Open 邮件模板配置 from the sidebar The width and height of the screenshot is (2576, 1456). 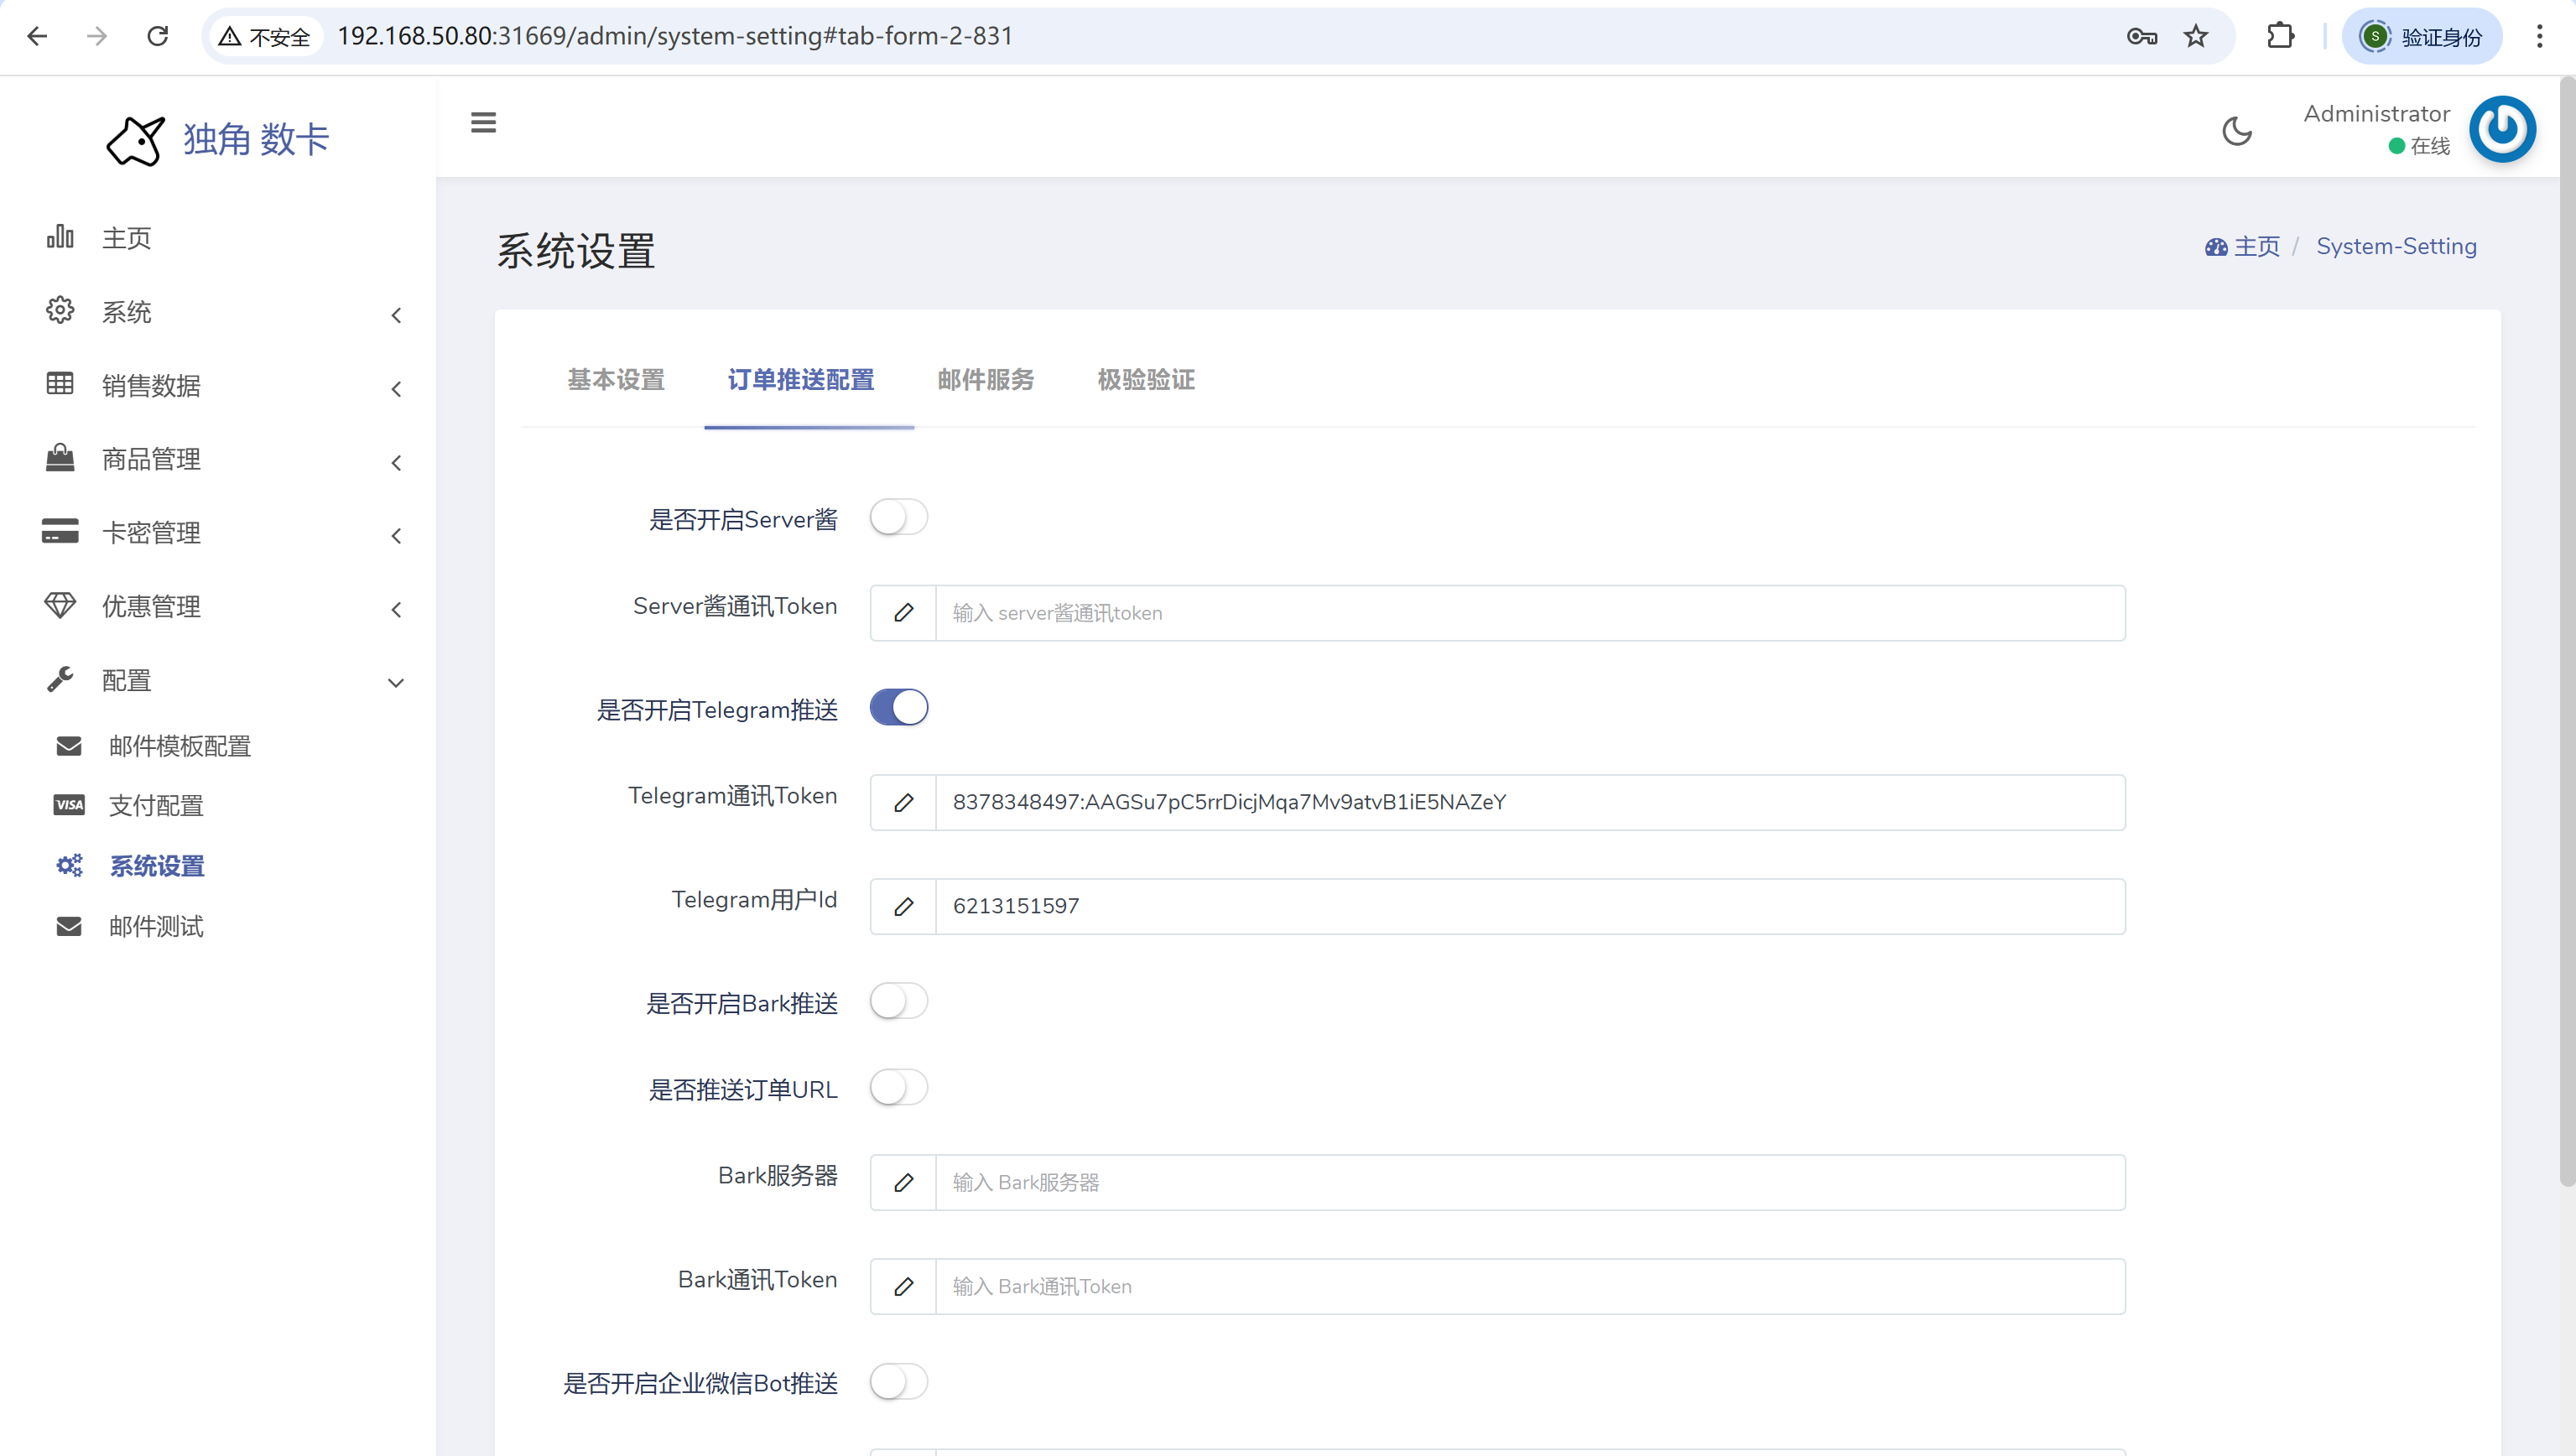(179, 746)
